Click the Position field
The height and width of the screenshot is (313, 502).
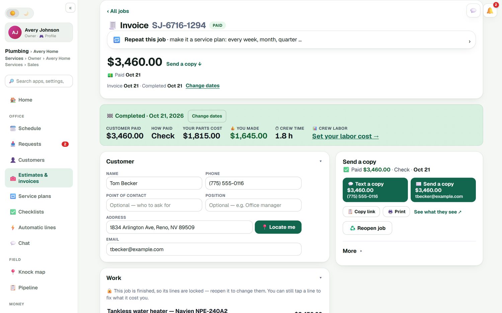(253, 205)
